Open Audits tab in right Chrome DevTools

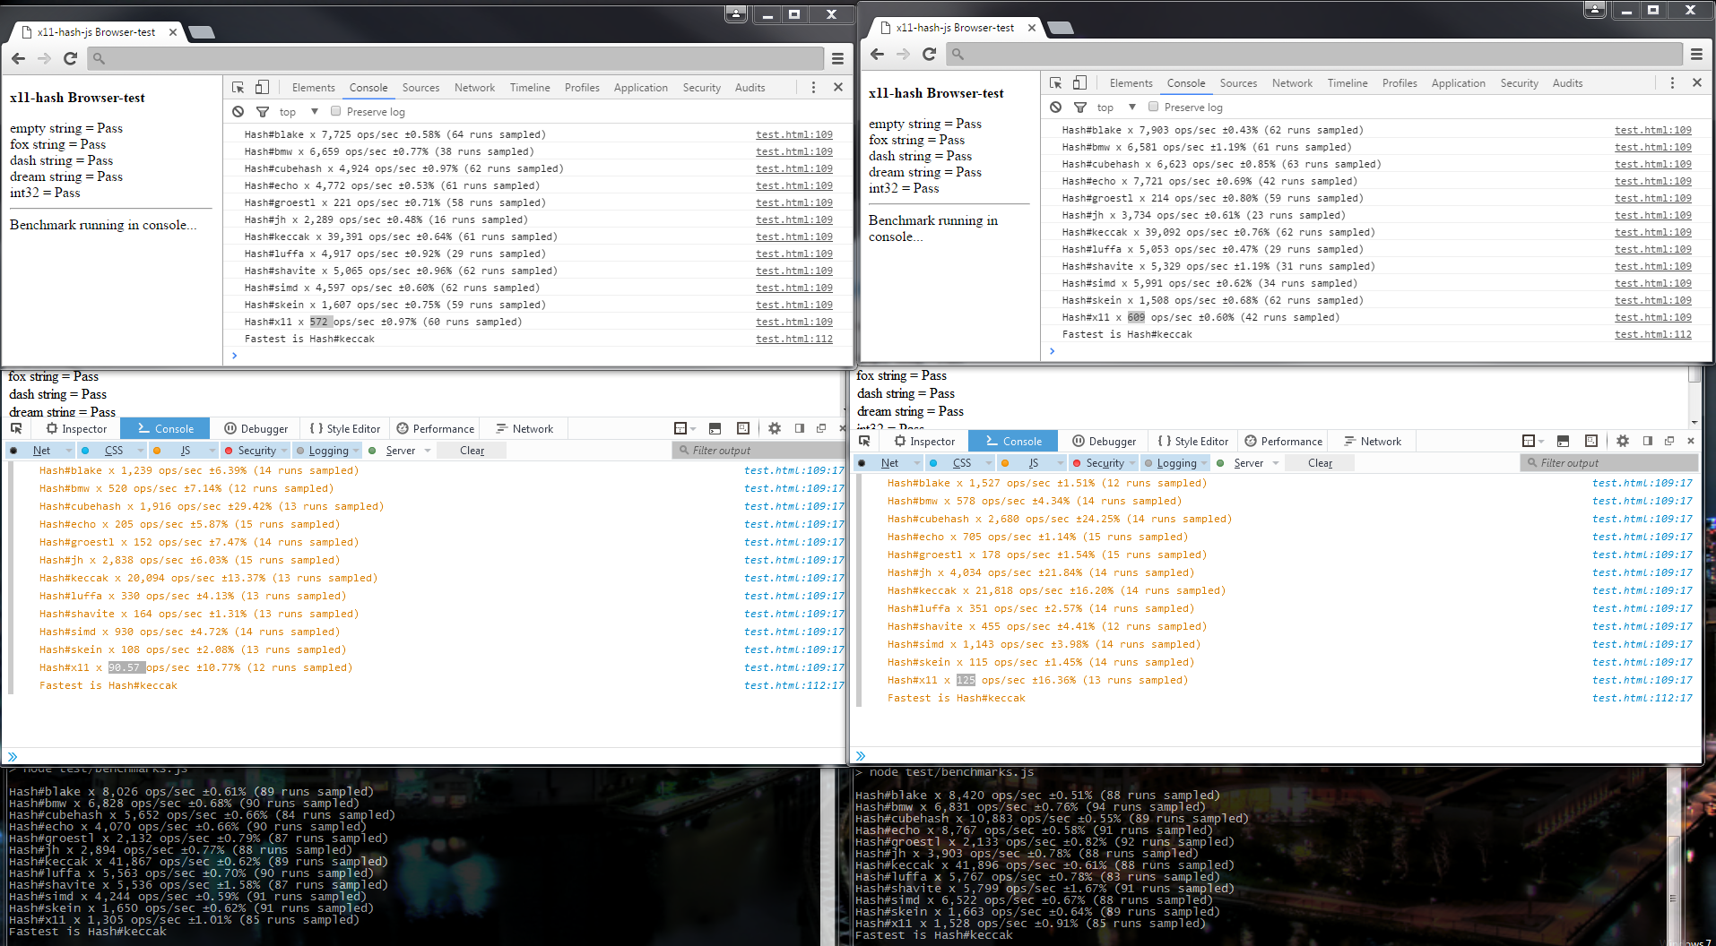pyautogui.click(x=1567, y=83)
